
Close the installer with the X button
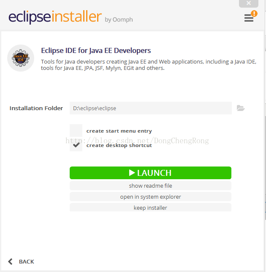pyautogui.click(x=249, y=3)
